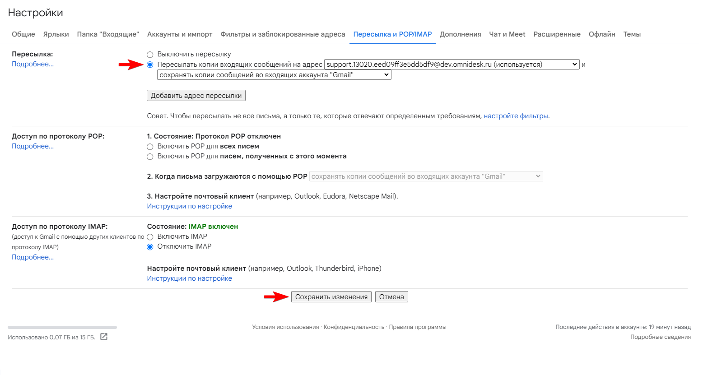This screenshot has width=708, height=375.
Task: Click 'Подробные сведения' account activity link
Action: pyautogui.click(x=660, y=337)
